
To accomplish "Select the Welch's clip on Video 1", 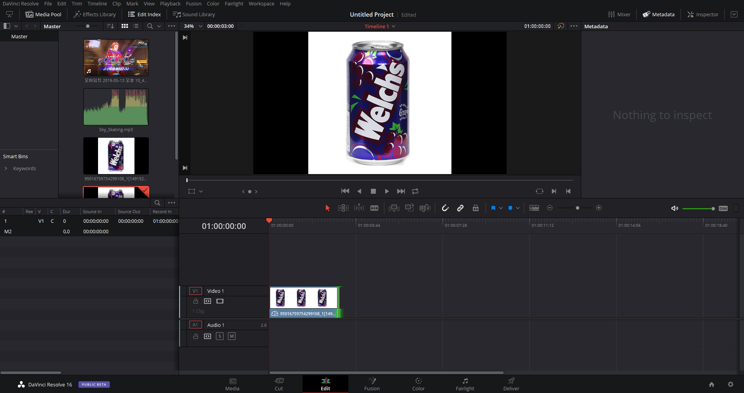I will pyautogui.click(x=304, y=302).
